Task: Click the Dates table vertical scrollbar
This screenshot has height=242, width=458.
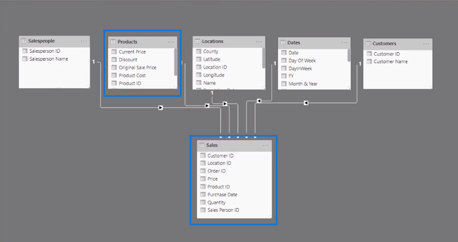Action: tap(349, 55)
